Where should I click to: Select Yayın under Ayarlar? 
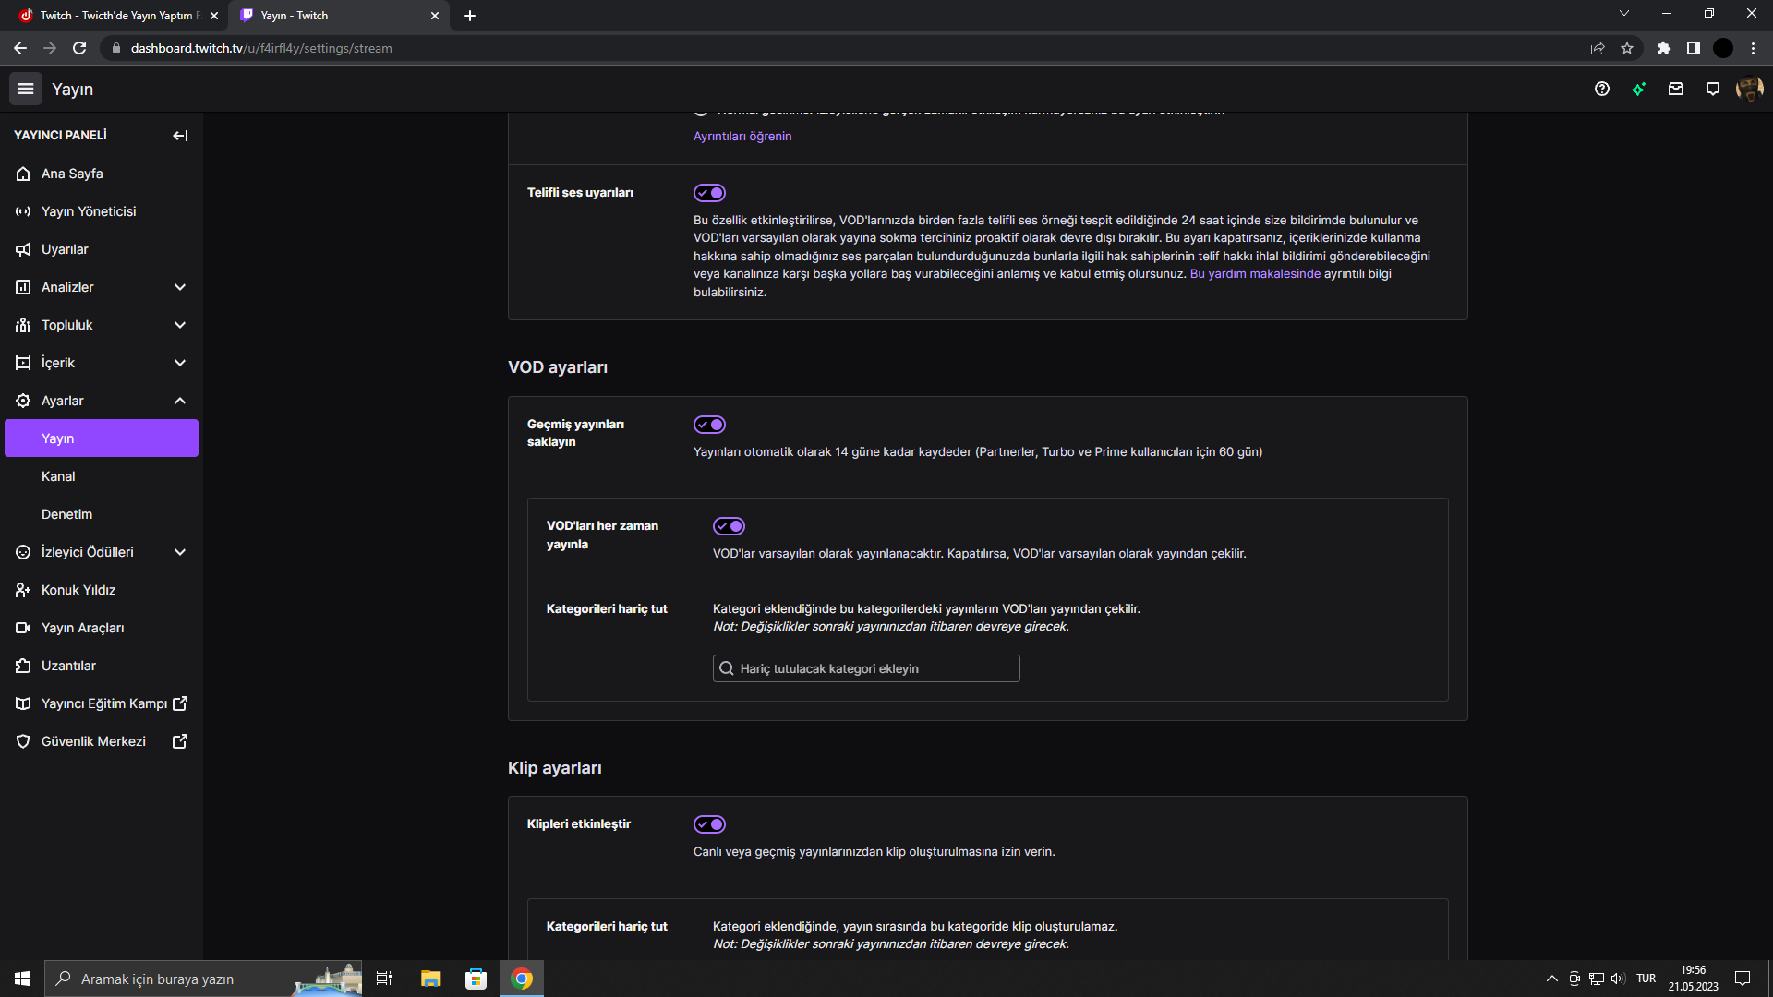point(102,438)
